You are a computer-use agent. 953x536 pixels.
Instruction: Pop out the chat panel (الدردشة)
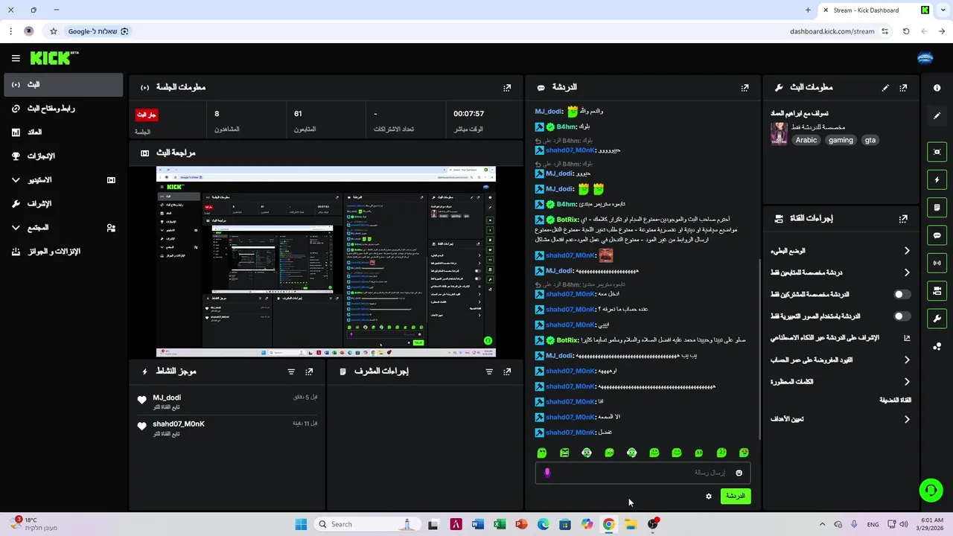point(745,87)
